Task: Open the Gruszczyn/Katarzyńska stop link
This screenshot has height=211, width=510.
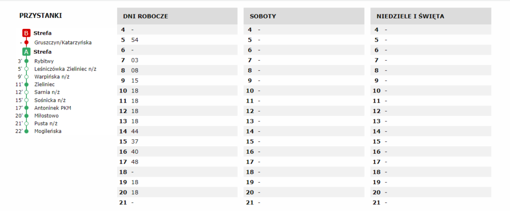Action: pos(63,43)
